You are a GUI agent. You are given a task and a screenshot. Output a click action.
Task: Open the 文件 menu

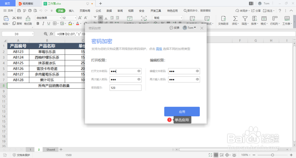tap(9, 11)
